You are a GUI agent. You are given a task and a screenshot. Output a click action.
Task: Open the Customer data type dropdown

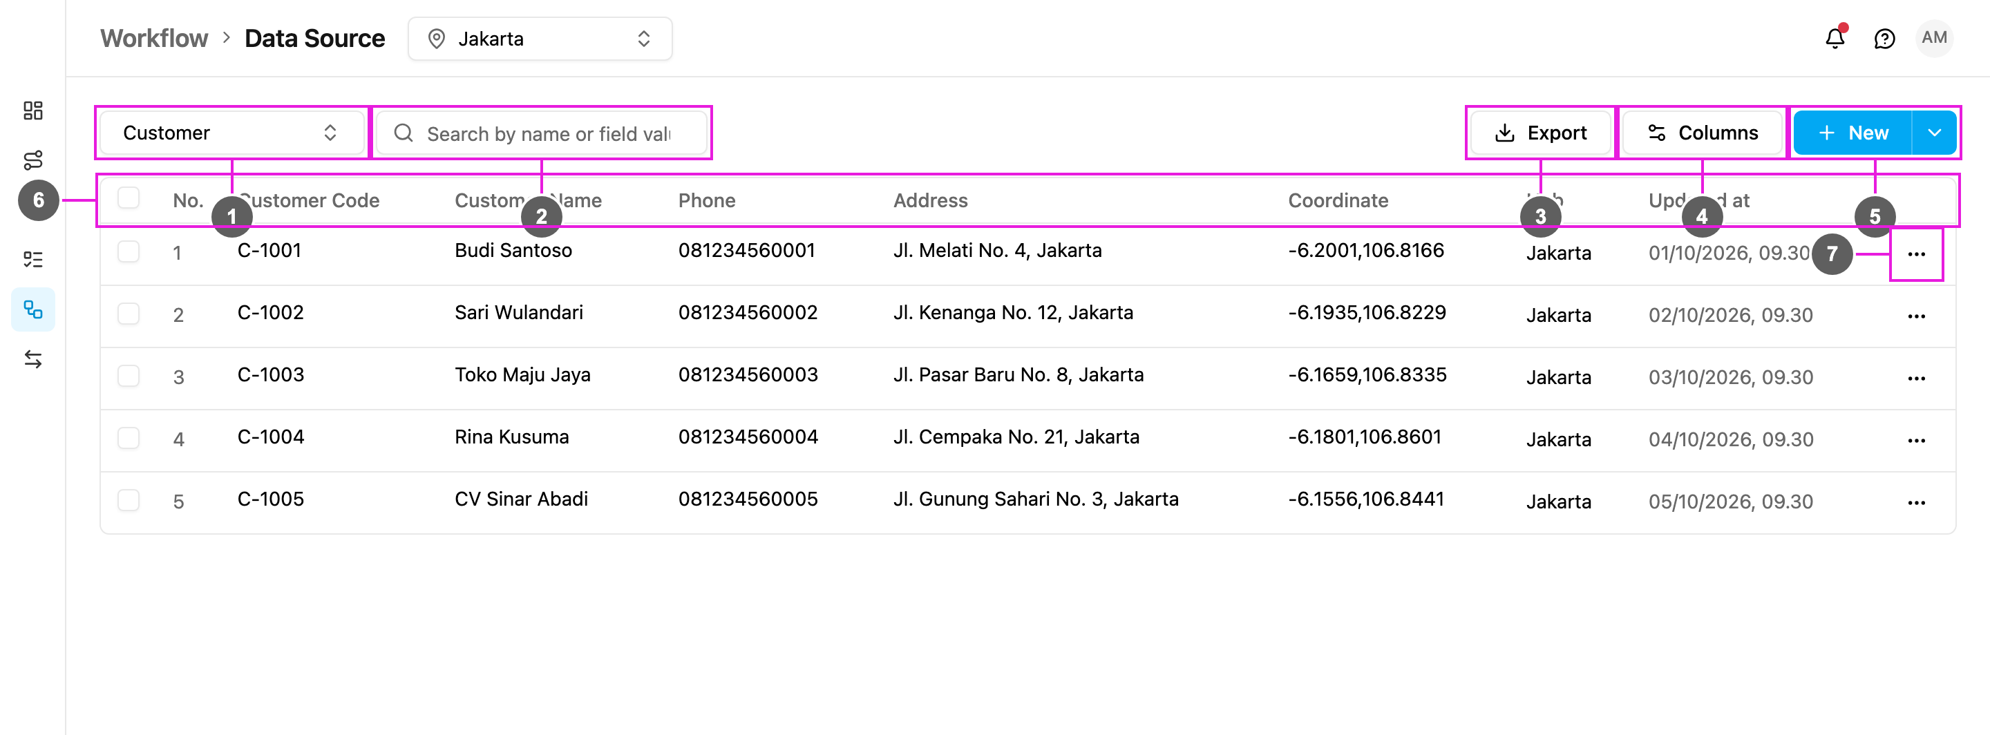231,133
